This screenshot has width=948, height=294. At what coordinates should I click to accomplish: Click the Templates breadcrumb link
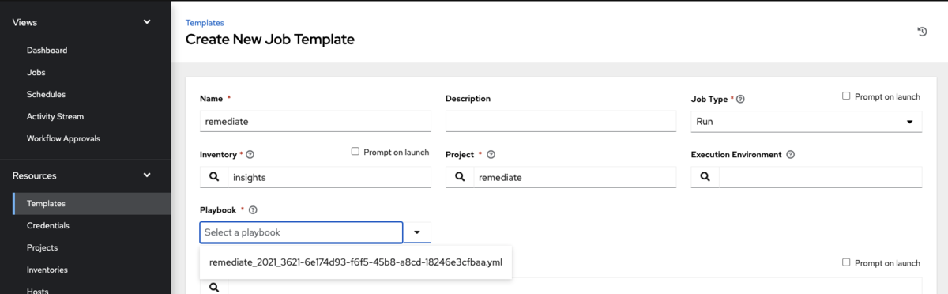point(205,24)
